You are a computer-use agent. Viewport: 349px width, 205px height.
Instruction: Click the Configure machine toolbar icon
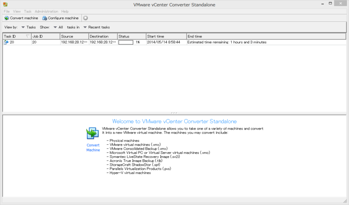point(44,18)
